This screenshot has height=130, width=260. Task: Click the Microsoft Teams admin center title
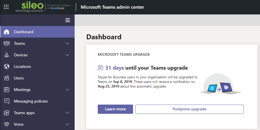[113, 7]
